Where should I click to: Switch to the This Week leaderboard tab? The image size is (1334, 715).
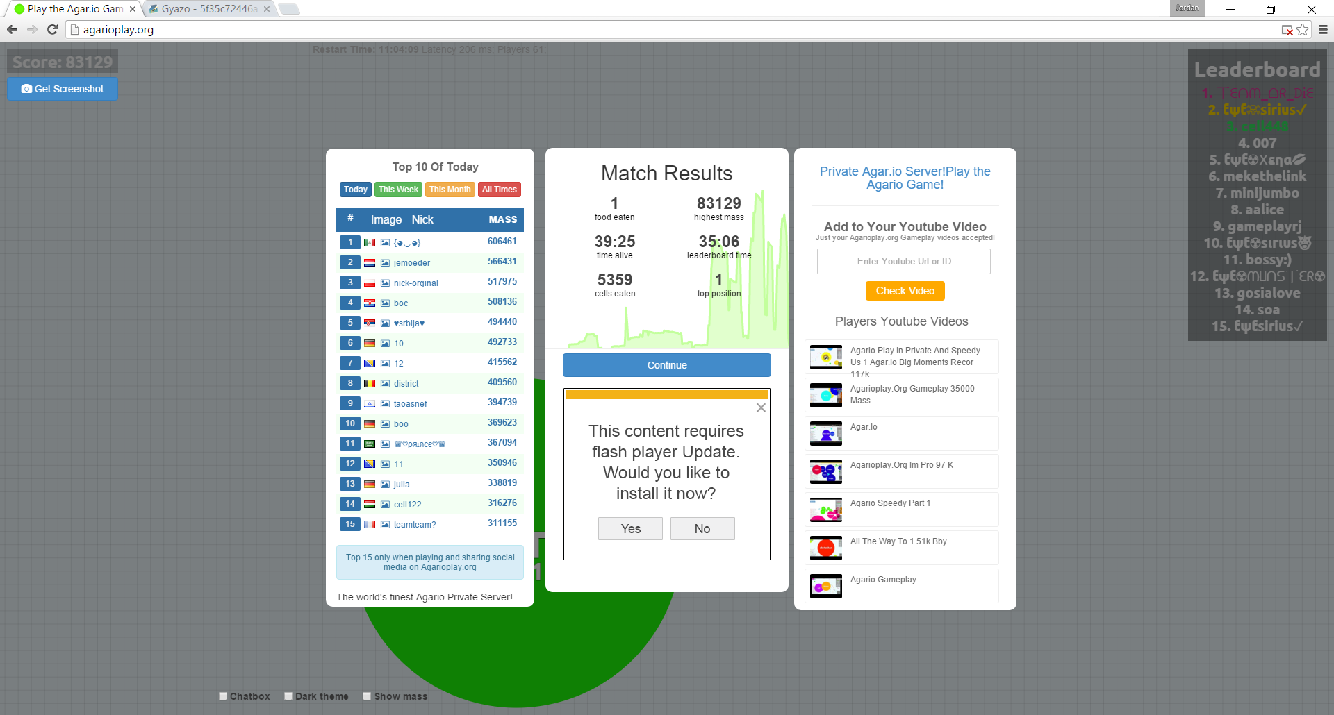(398, 190)
